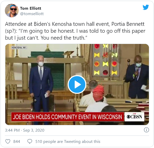The image size is (154, 148).
Task: Click the CBSN live logo in video
Action: tap(134, 117)
